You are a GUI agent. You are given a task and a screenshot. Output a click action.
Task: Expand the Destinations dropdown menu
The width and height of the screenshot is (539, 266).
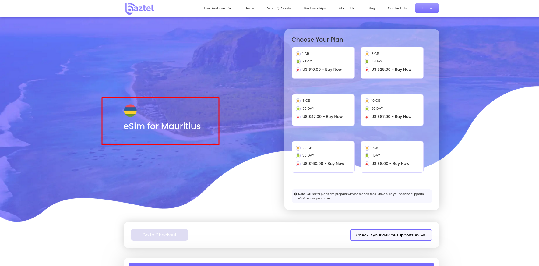pos(215,8)
